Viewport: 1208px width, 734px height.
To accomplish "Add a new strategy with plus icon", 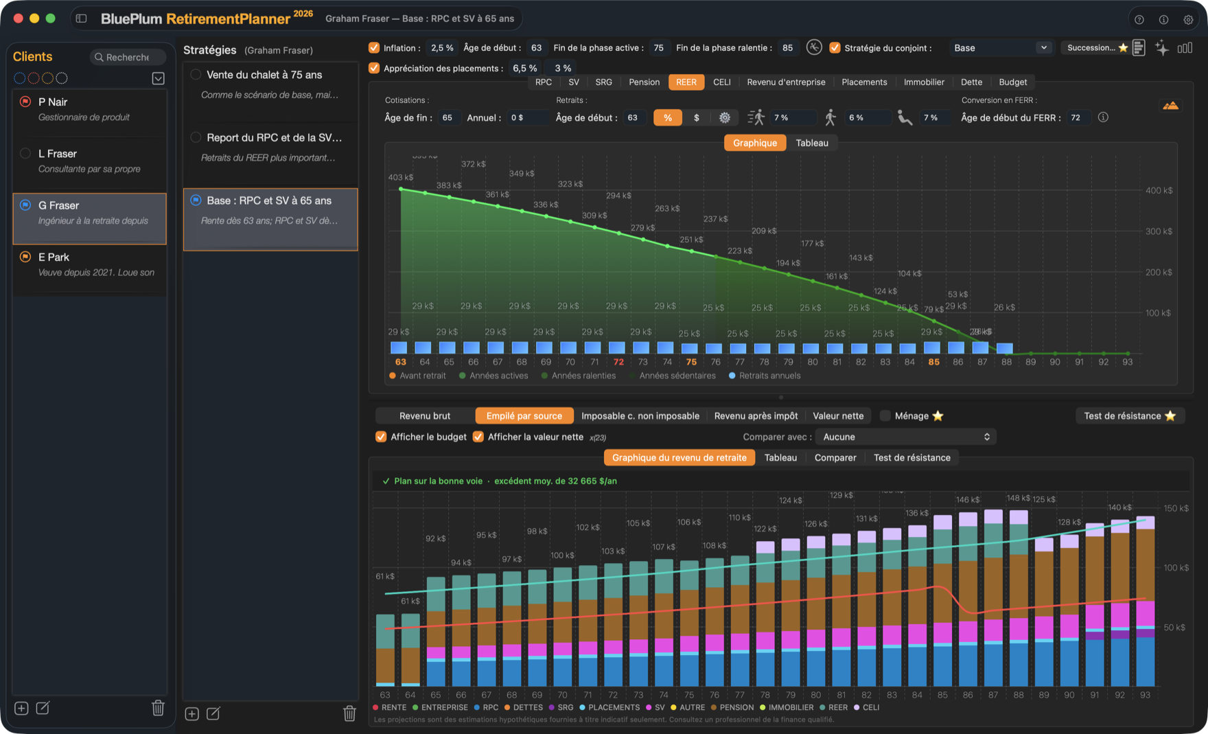I will (x=192, y=714).
